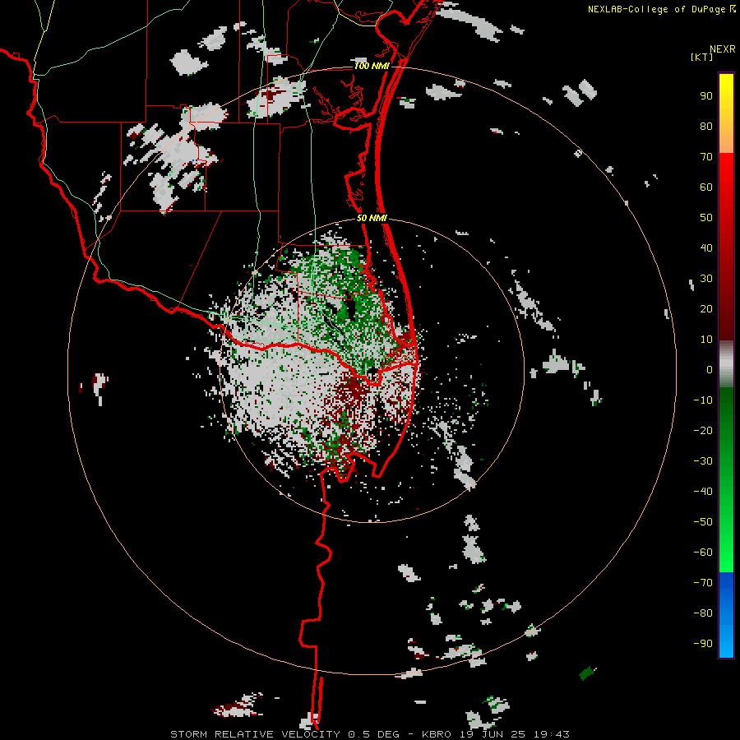This screenshot has height=740, width=740.
Task: Select the -30 knot scale label
Action: coord(703,461)
